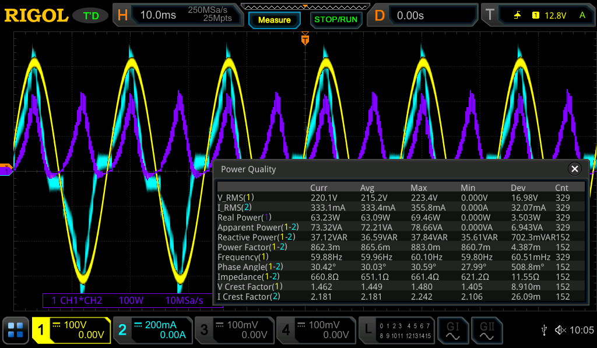Select the Impedance(1-2) row

pyautogui.click(x=401, y=276)
